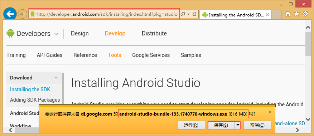The image size is (314, 136).
Task: Go to the Training tab
Action: pyautogui.click(x=16, y=55)
